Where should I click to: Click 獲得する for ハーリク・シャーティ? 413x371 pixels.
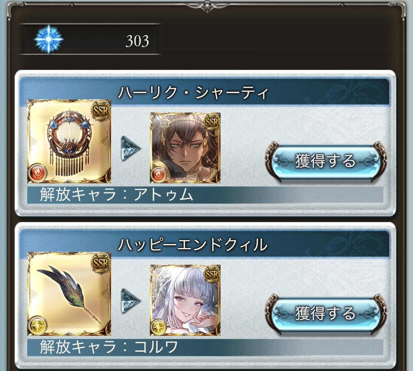tap(326, 161)
